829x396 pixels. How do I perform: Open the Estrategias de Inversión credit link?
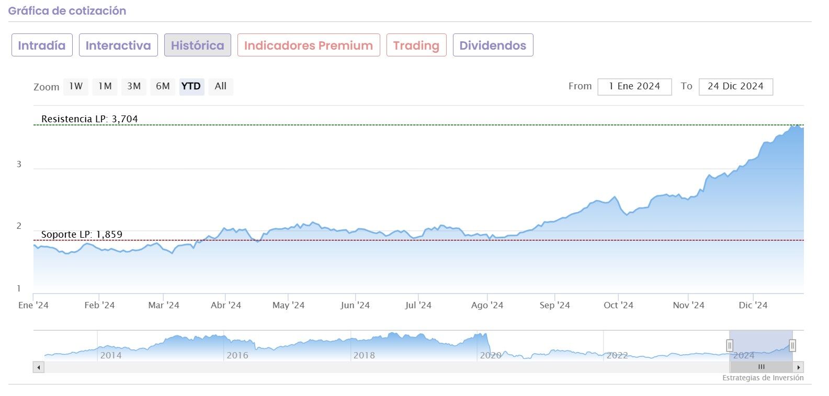click(x=763, y=378)
